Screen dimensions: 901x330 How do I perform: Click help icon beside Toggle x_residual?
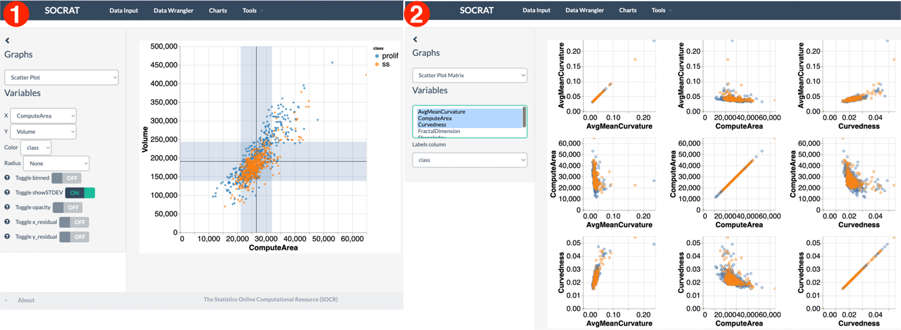click(7, 222)
